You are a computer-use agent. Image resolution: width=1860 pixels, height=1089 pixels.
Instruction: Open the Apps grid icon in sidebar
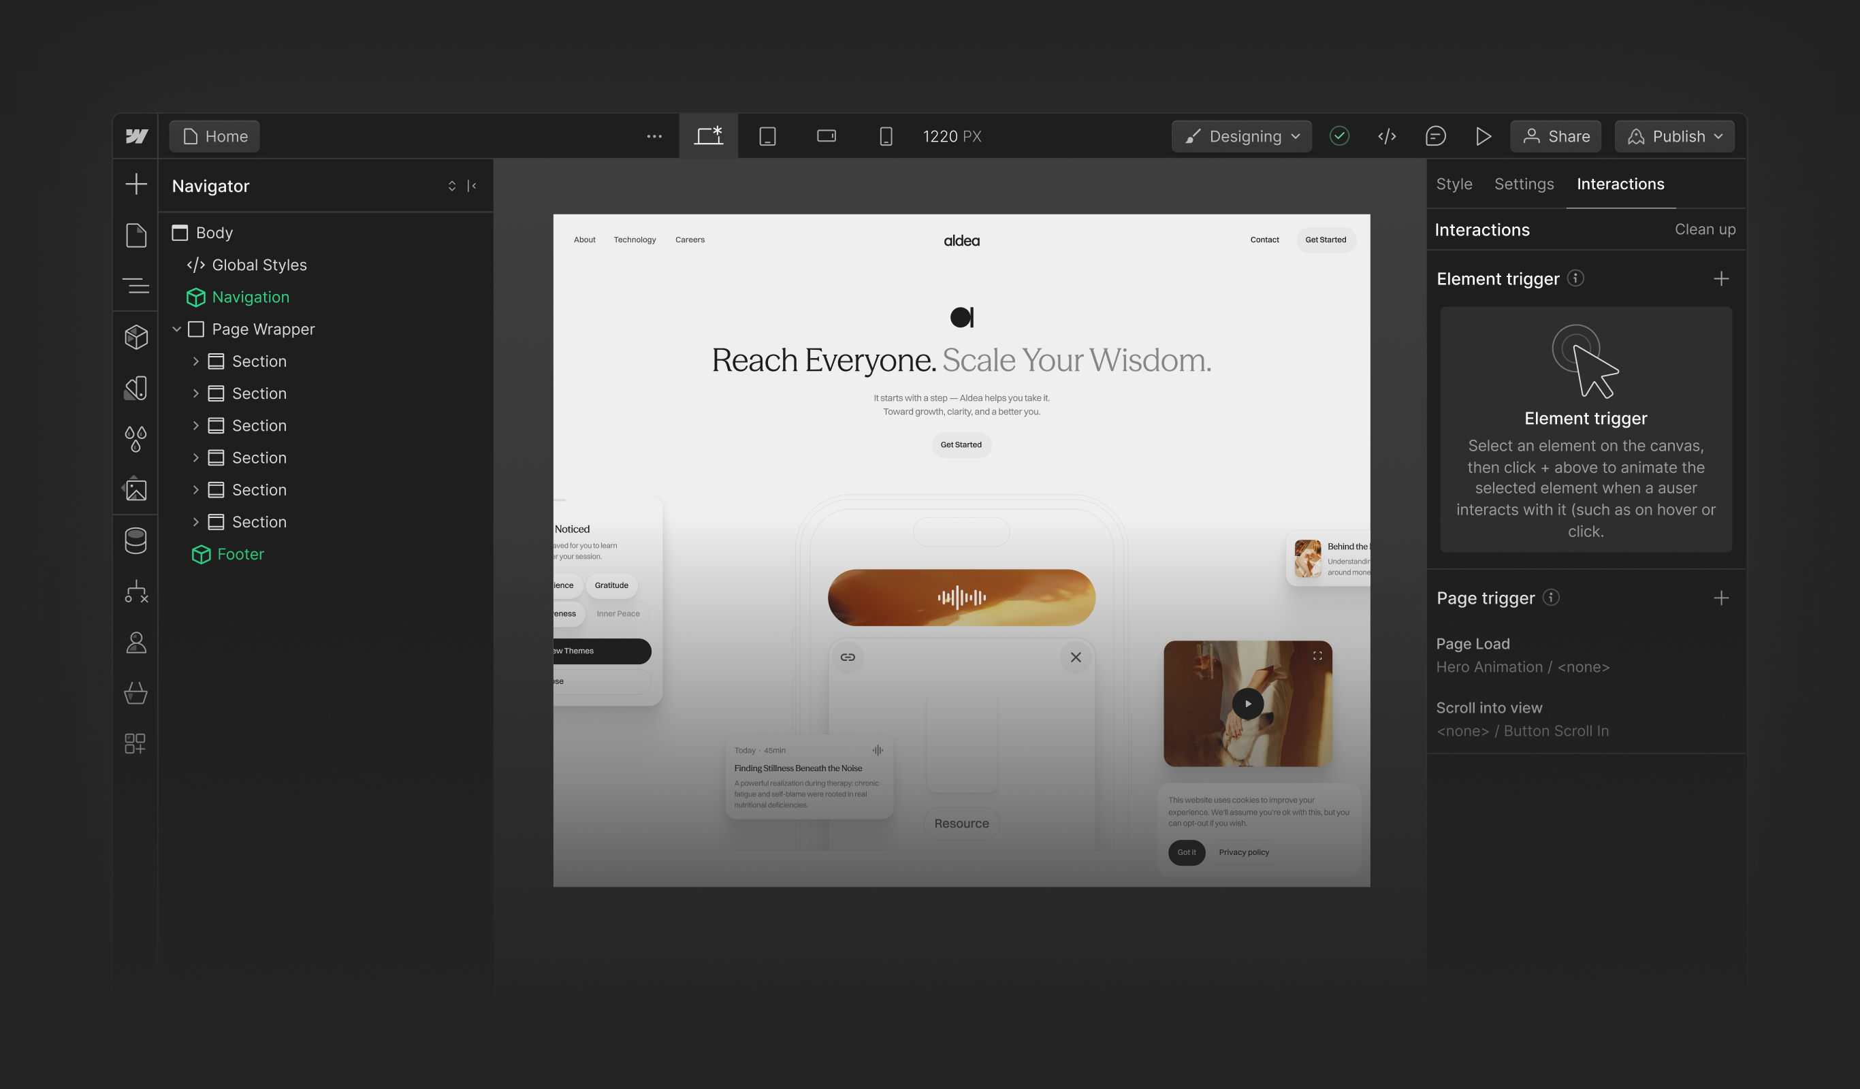point(135,743)
